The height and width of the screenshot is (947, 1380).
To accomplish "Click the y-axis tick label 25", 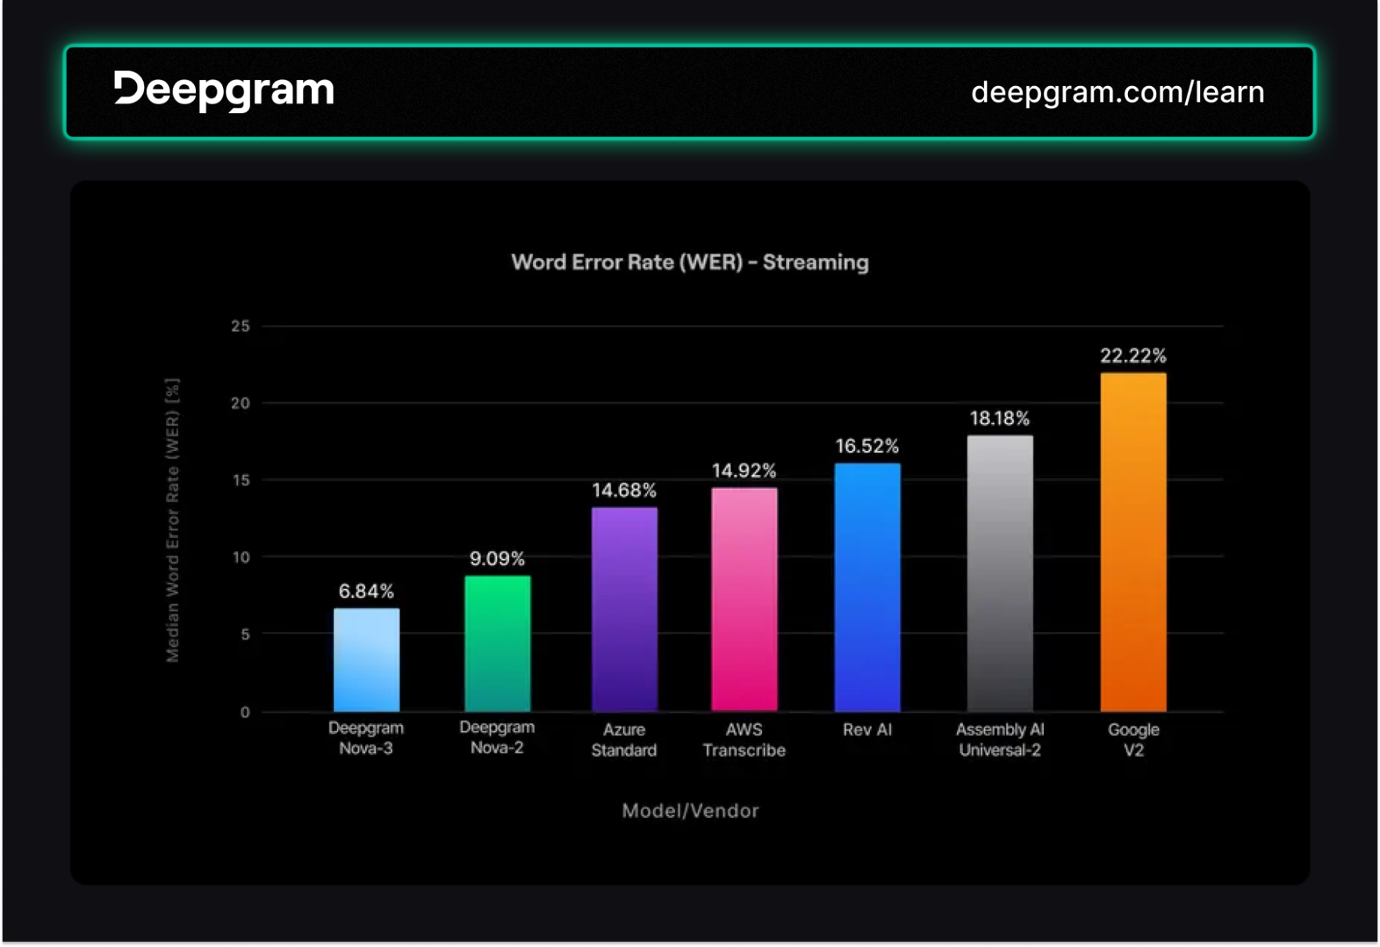I will click(x=240, y=326).
